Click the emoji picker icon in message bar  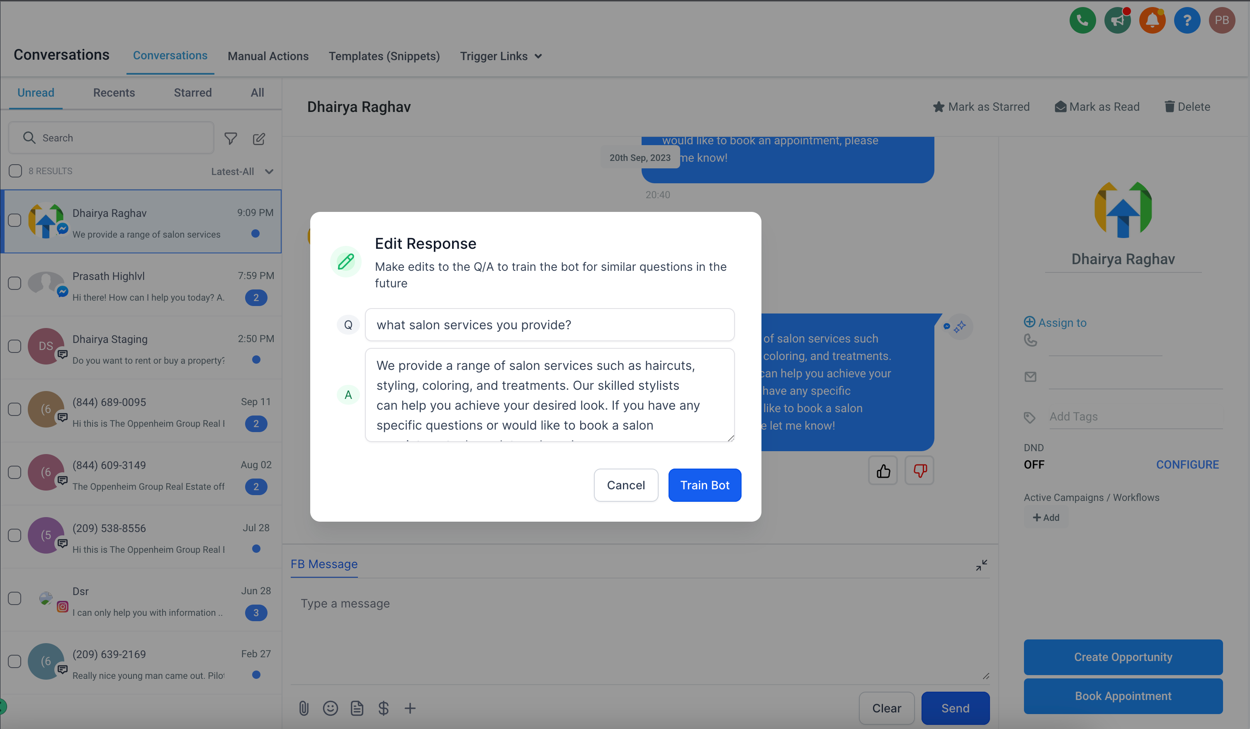tap(330, 707)
